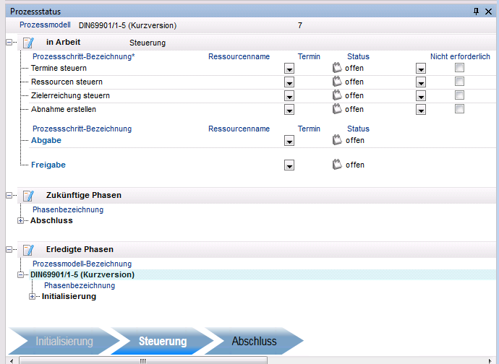This screenshot has width=499, height=364.
Task: Click 'Steuerung' next to in Arbeit
Action: [148, 43]
